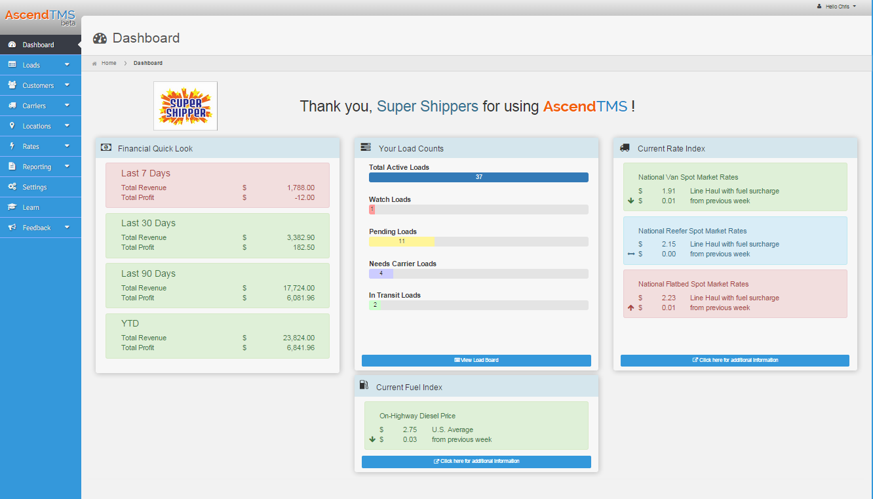Click the 23,824.00 YTD revenue value
The width and height of the screenshot is (873, 499).
[x=299, y=338]
